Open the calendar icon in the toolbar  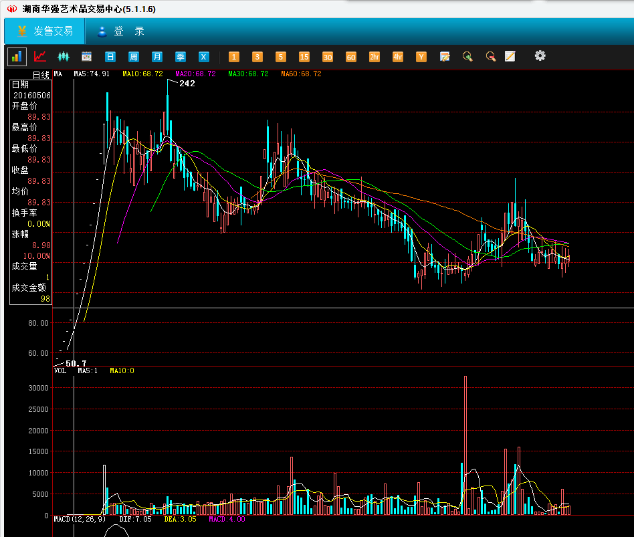coord(86,57)
